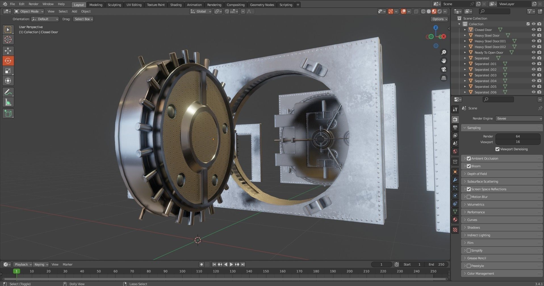Select the Add Cube tool
The width and height of the screenshot is (544, 286).
pyautogui.click(x=8, y=114)
